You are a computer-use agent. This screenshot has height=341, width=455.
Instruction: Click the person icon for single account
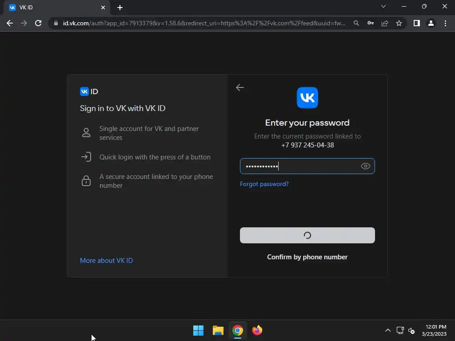tap(86, 132)
